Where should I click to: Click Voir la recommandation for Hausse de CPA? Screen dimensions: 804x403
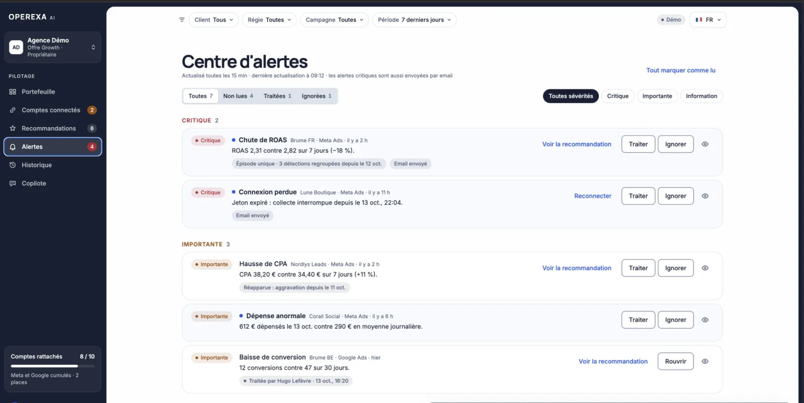point(577,268)
